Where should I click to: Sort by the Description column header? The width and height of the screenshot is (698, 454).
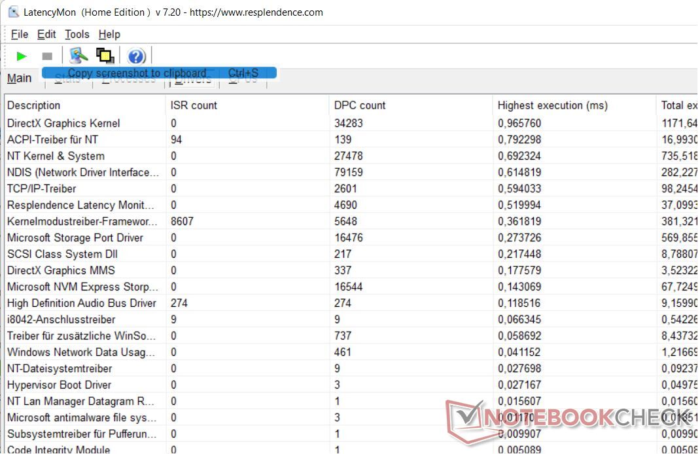coord(84,105)
